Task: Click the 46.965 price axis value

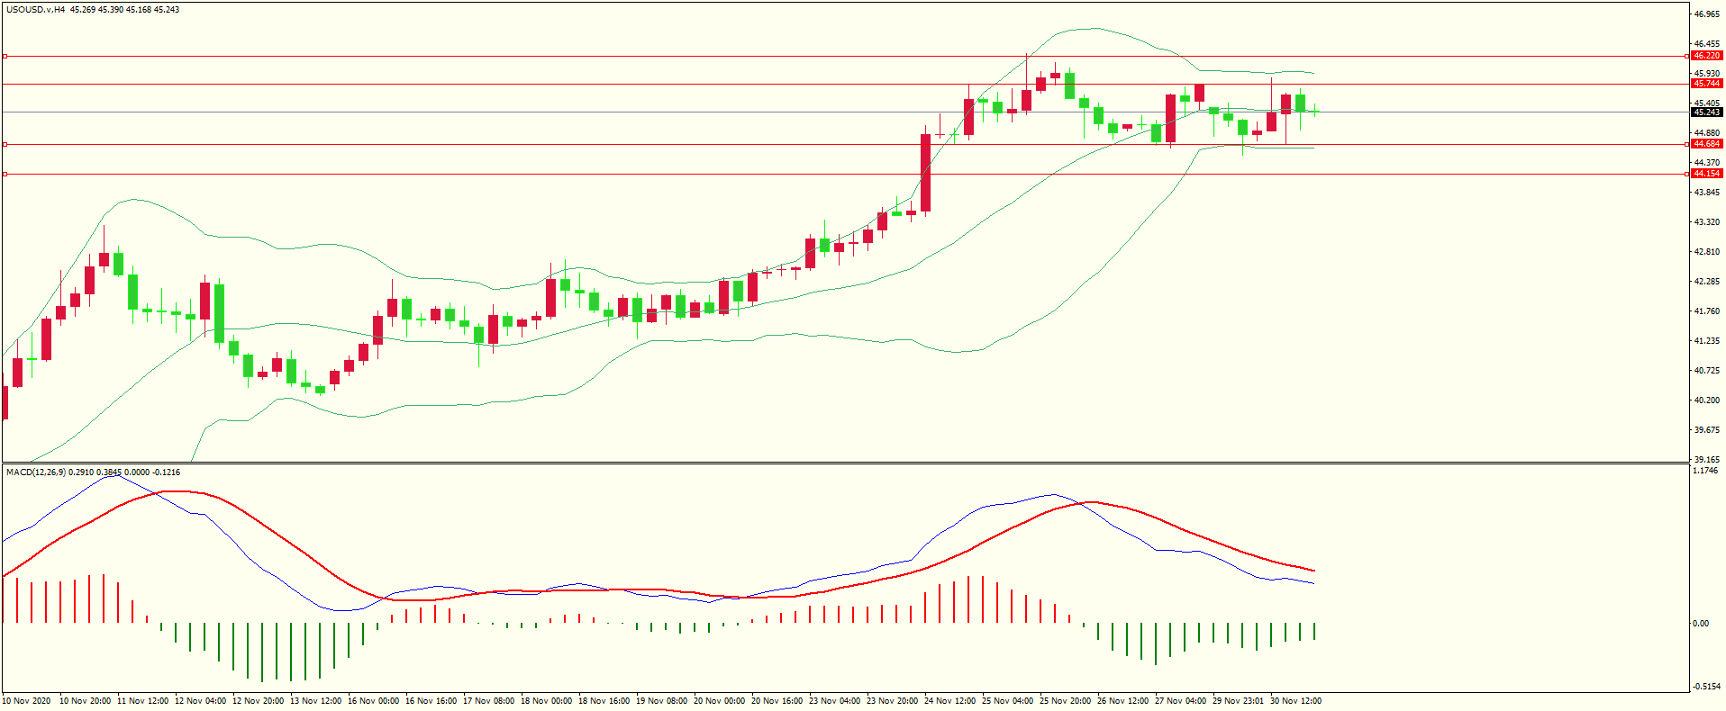Action: coord(1706,14)
